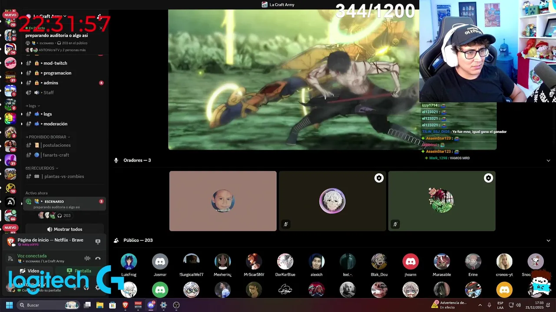Open Task View on the taskbar
This screenshot has width=556, height=312.
click(87, 305)
